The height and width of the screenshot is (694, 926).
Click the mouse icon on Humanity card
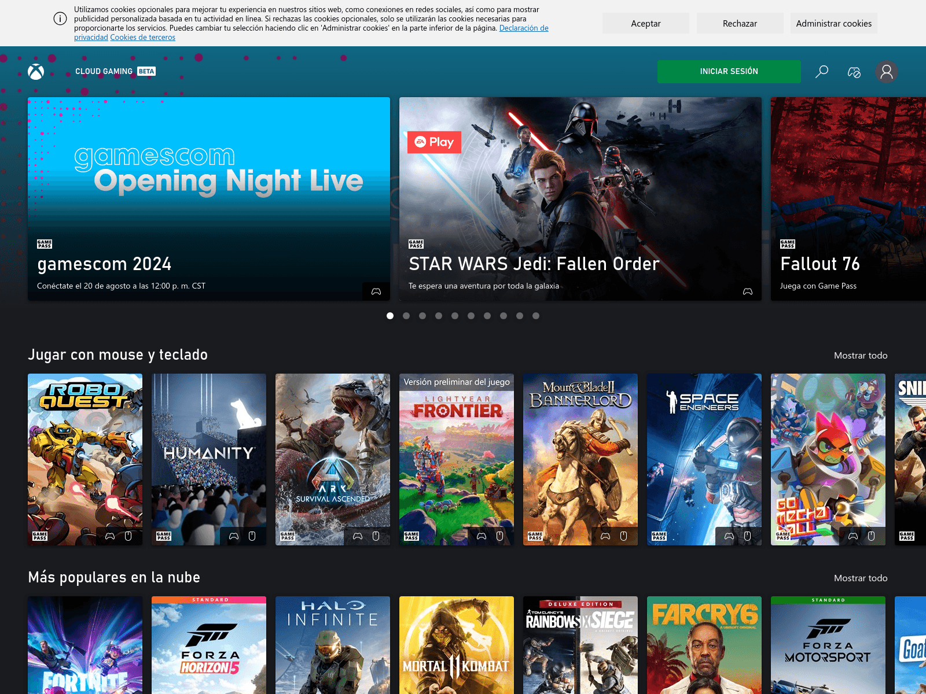[252, 536]
